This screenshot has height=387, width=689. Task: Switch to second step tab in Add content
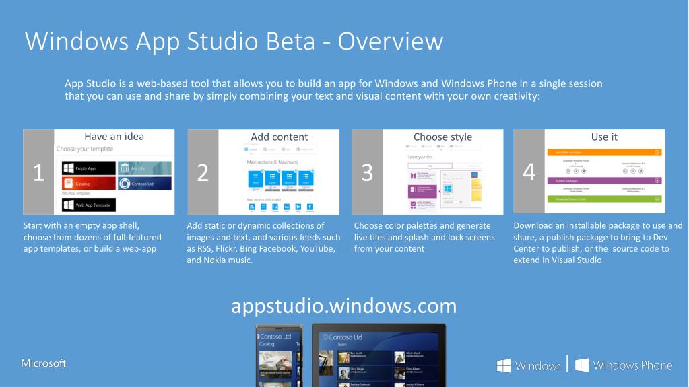pos(269,149)
